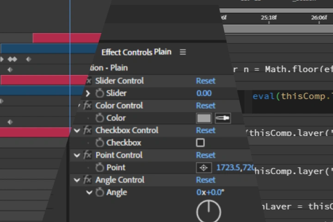Toggle the Checkbox Control fx switch
Viewport: 333px width, 222px height.
pyautogui.click(x=87, y=130)
